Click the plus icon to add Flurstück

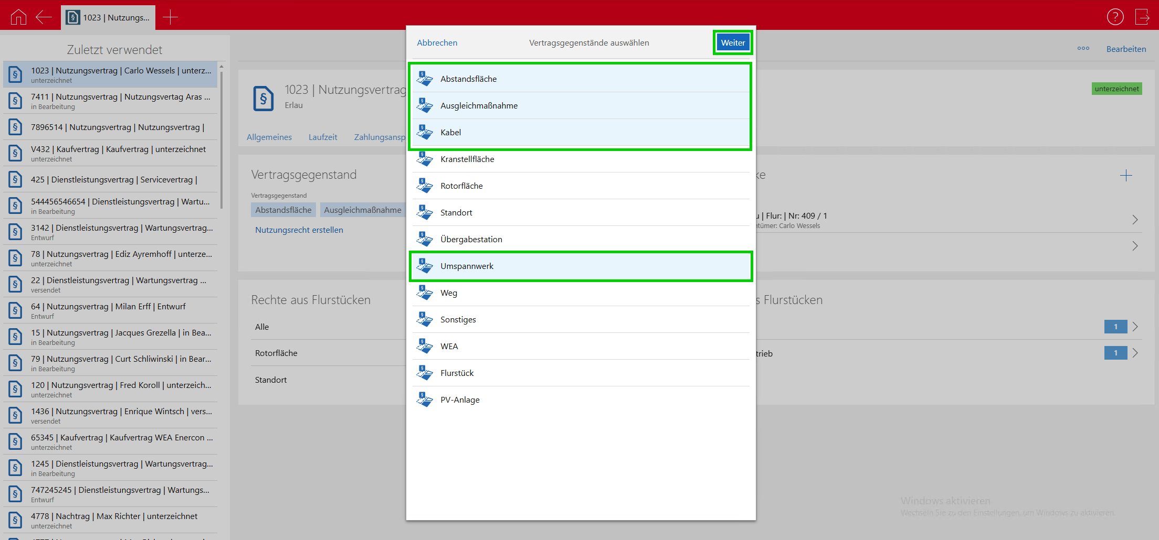[x=1125, y=176]
